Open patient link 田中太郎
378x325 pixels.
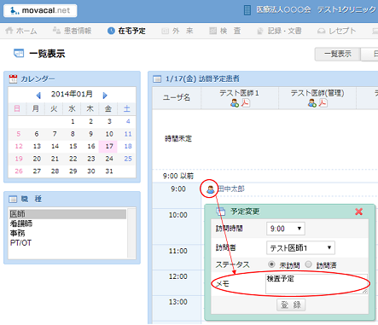pyautogui.click(x=231, y=189)
